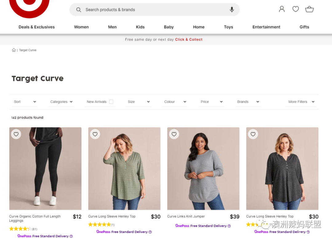Click the Target Curve page heading

38,79
